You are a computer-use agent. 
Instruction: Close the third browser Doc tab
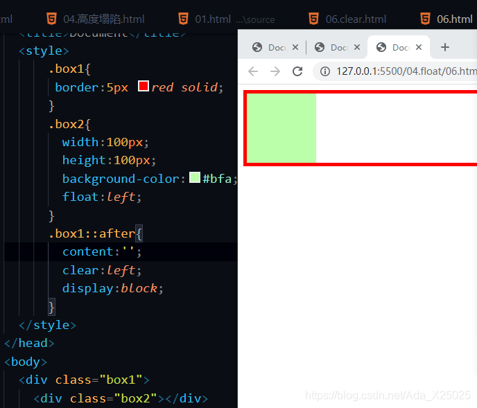point(419,47)
